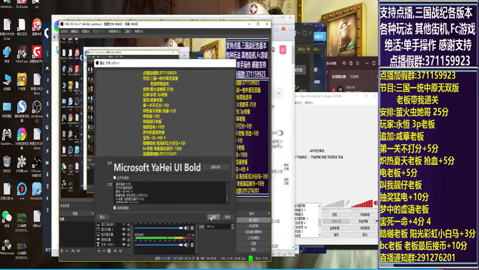Cancel properties dialog with 取消

point(227,217)
